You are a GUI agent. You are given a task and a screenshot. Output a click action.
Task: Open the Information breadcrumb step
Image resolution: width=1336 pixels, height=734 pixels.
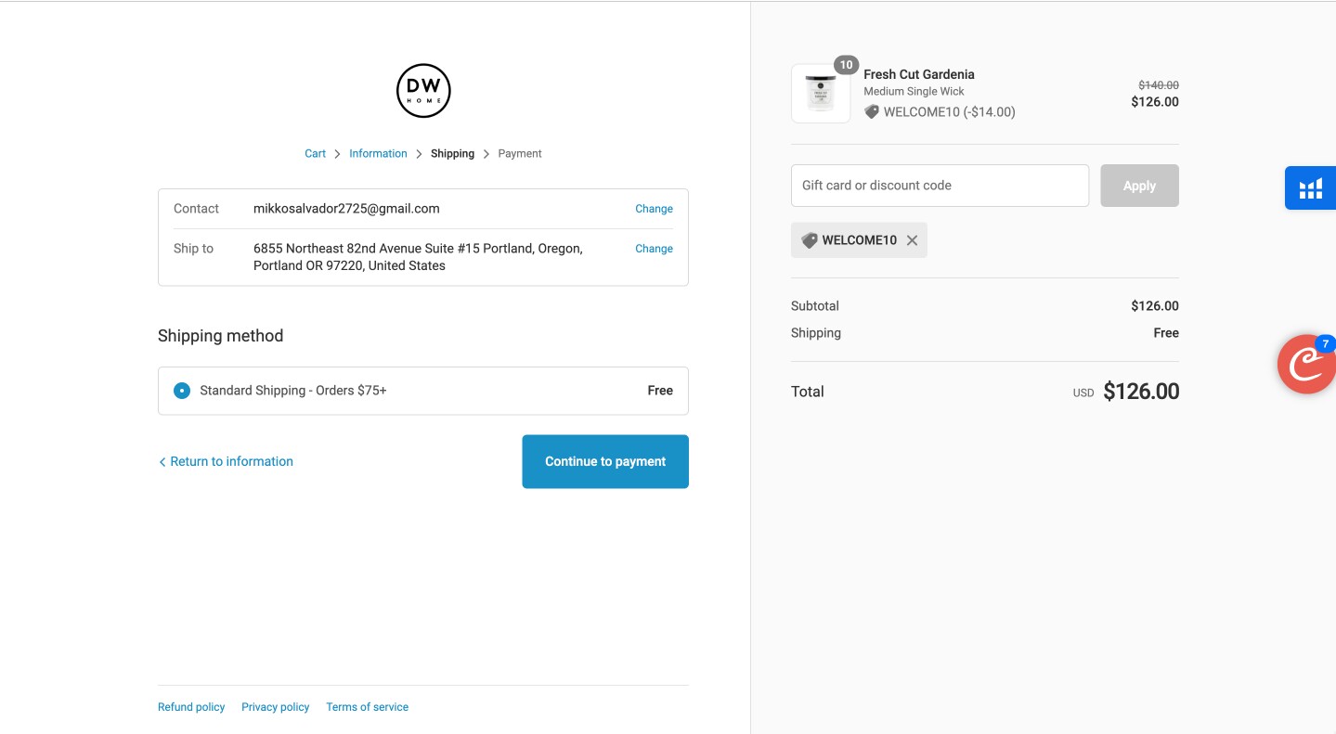(x=378, y=154)
